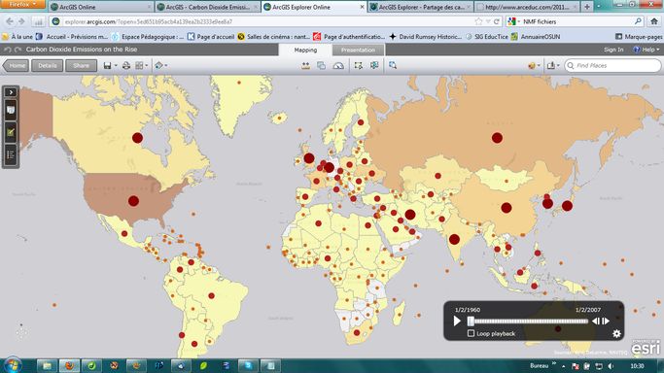This screenshot has width=664, height=373.
Task: Click the Sign In link
Action: [x=613, y=50]
